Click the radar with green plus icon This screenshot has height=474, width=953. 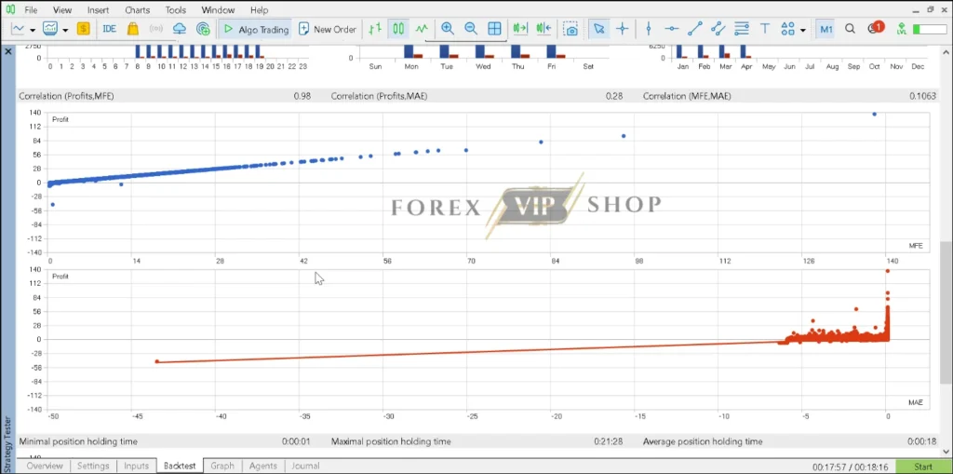pos(203,29)
